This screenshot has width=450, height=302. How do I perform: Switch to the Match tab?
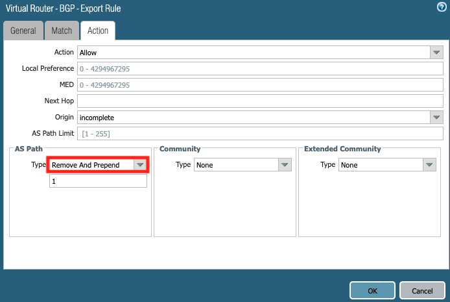pyautogui.click(x=62, y=31)
